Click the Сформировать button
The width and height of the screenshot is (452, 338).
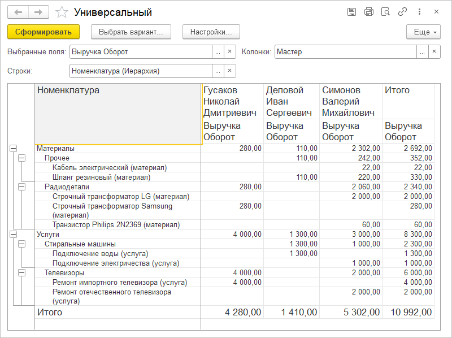[44, 32]
